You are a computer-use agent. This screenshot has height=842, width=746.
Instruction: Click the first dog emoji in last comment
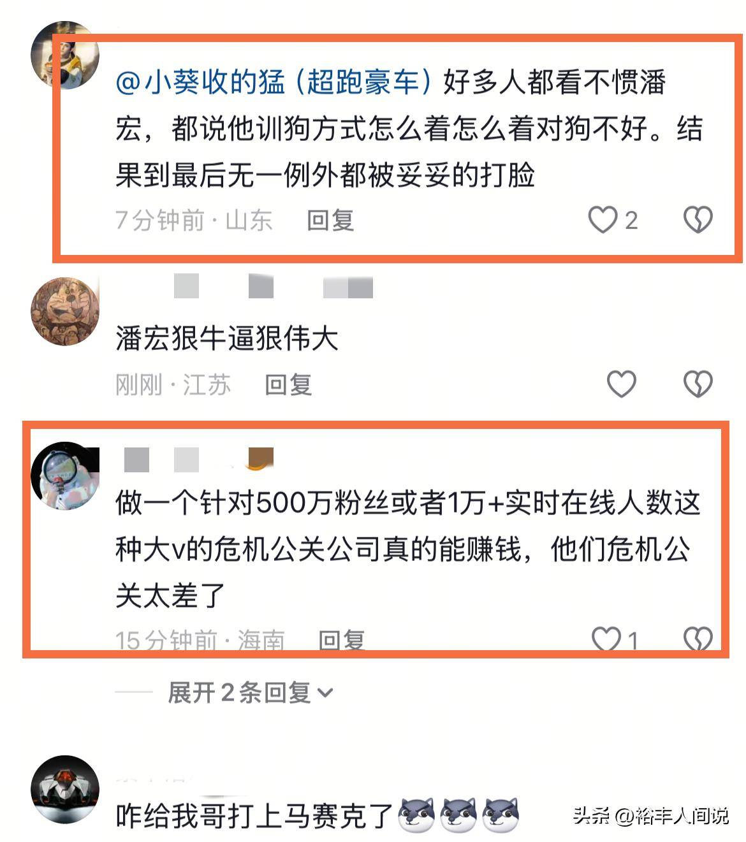click(x=416, y=815)
